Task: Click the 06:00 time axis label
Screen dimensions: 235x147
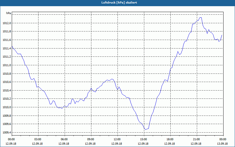Action: (x=65, y=139)
